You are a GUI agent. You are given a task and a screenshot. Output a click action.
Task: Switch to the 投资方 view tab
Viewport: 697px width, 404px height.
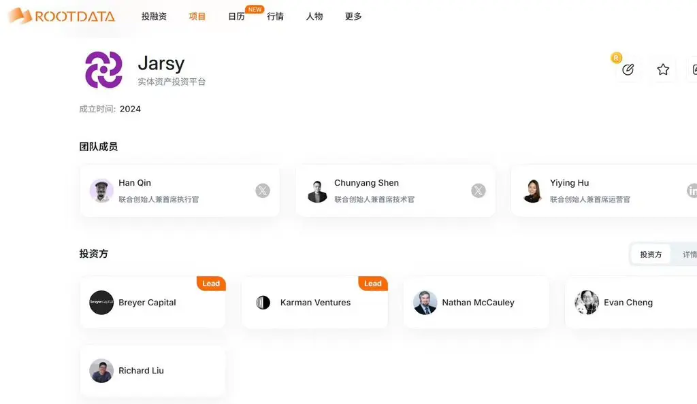point(651,254)
